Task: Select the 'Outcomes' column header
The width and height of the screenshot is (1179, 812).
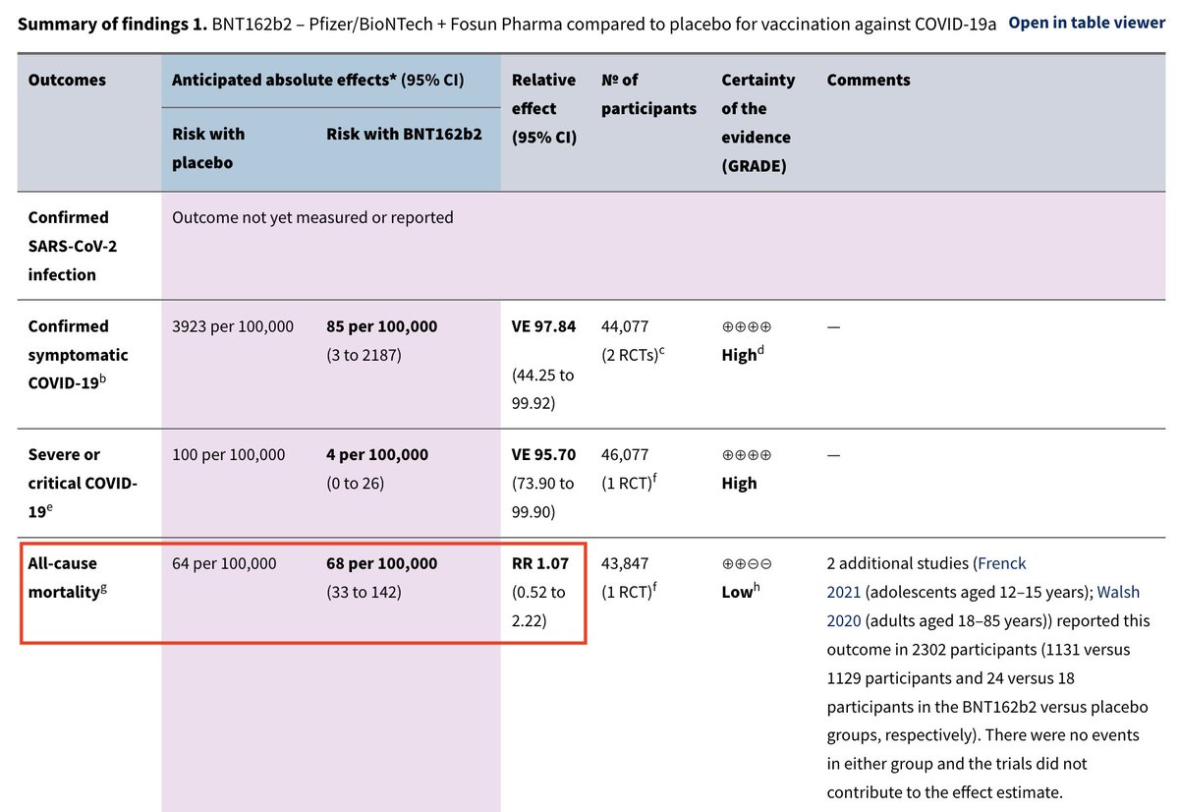Action: pos(67,81)
